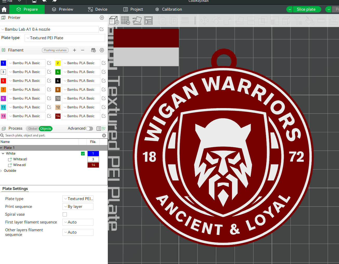Click the AMS filament sync icon
Image resolution: width=339 pixels, height=264 pixels.
coord(94,50)
